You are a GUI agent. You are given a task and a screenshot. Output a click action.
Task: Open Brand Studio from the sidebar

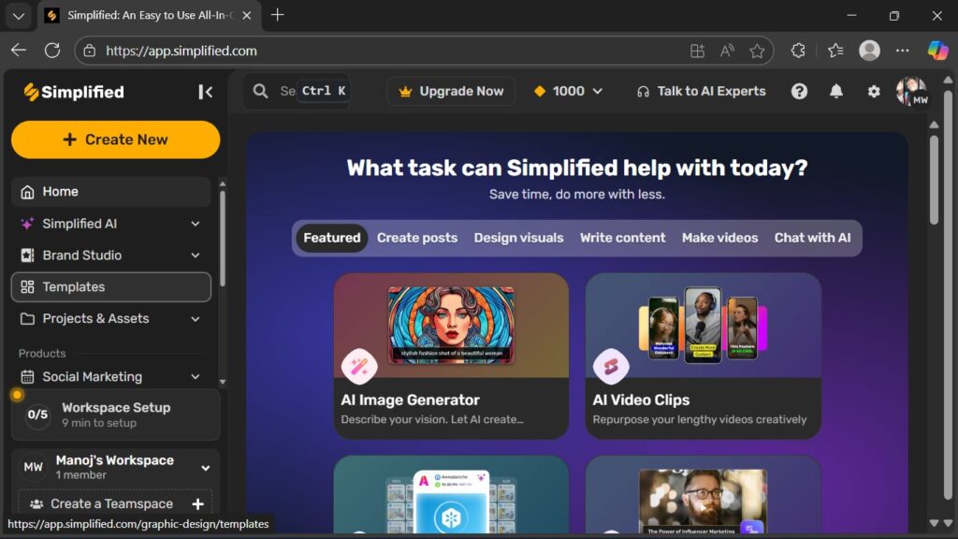pyautogui.click(x=29, y=255)
